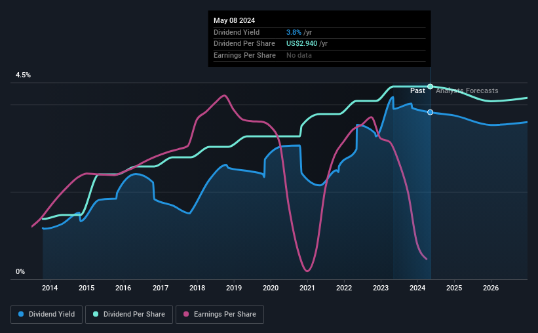The image size is (538, 333).
Task: Click the 2023 x-axis label
Action: tap(381, 288)
